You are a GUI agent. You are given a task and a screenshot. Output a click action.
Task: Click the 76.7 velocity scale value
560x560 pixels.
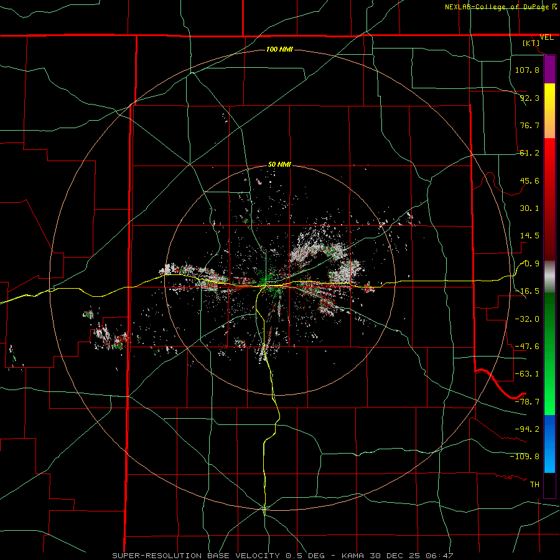point(530,125)
